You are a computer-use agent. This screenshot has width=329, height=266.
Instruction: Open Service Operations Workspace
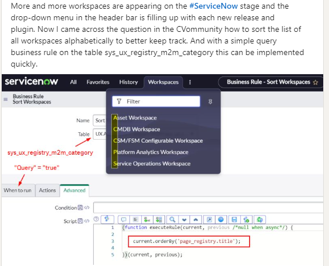[152, 163]
